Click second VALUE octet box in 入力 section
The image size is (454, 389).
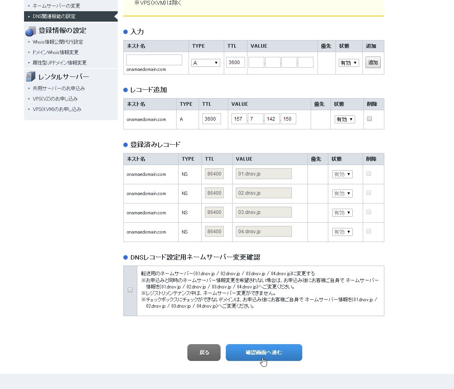pos(273,62)
